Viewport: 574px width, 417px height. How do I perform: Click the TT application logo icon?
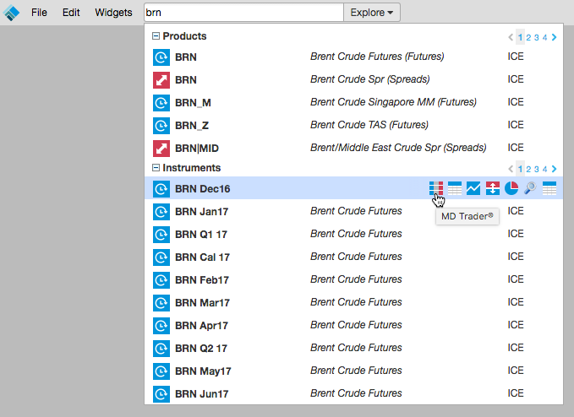click(x=11, y=13)
